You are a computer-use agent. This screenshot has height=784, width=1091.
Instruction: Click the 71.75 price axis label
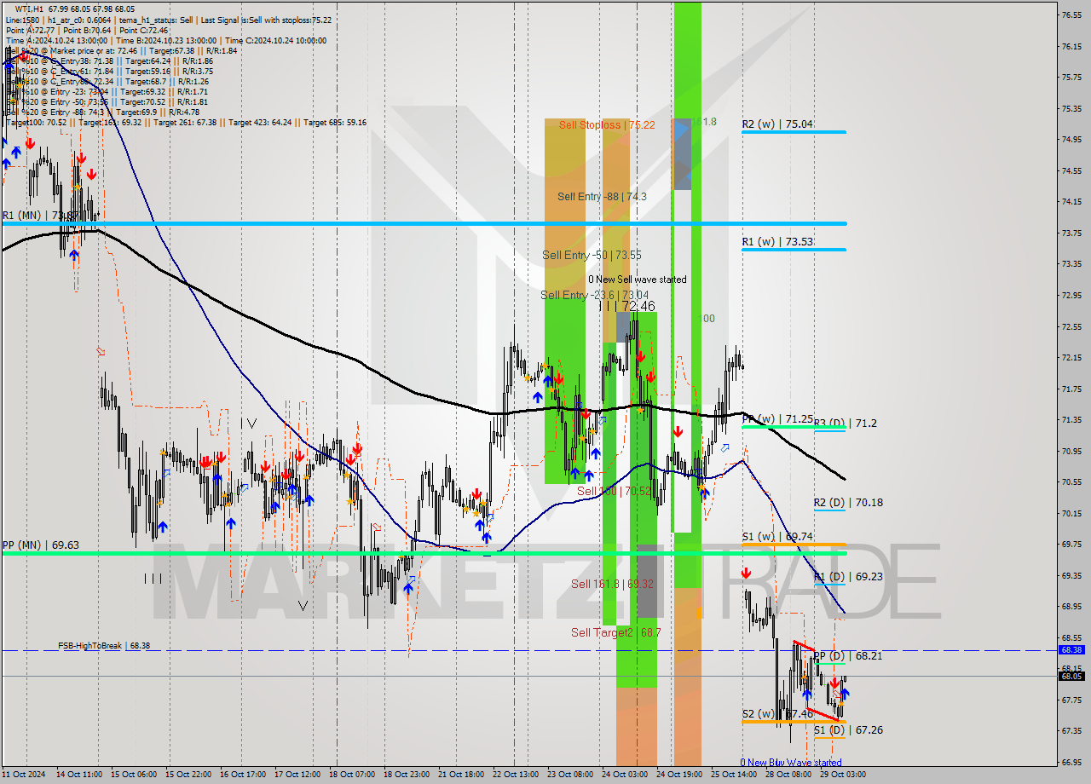tap(1071, 389)
